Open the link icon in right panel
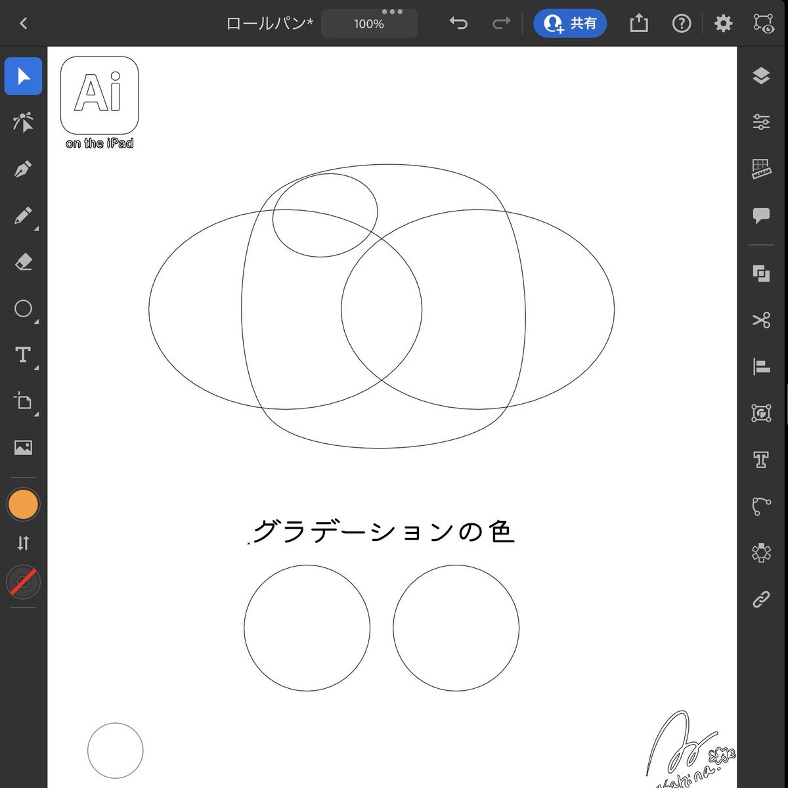 pyautogui.click(x=761, y=600)
